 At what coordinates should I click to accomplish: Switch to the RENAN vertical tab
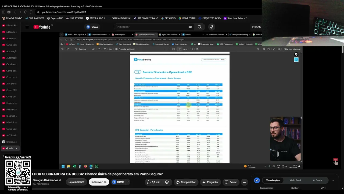(x=9, y=26)
